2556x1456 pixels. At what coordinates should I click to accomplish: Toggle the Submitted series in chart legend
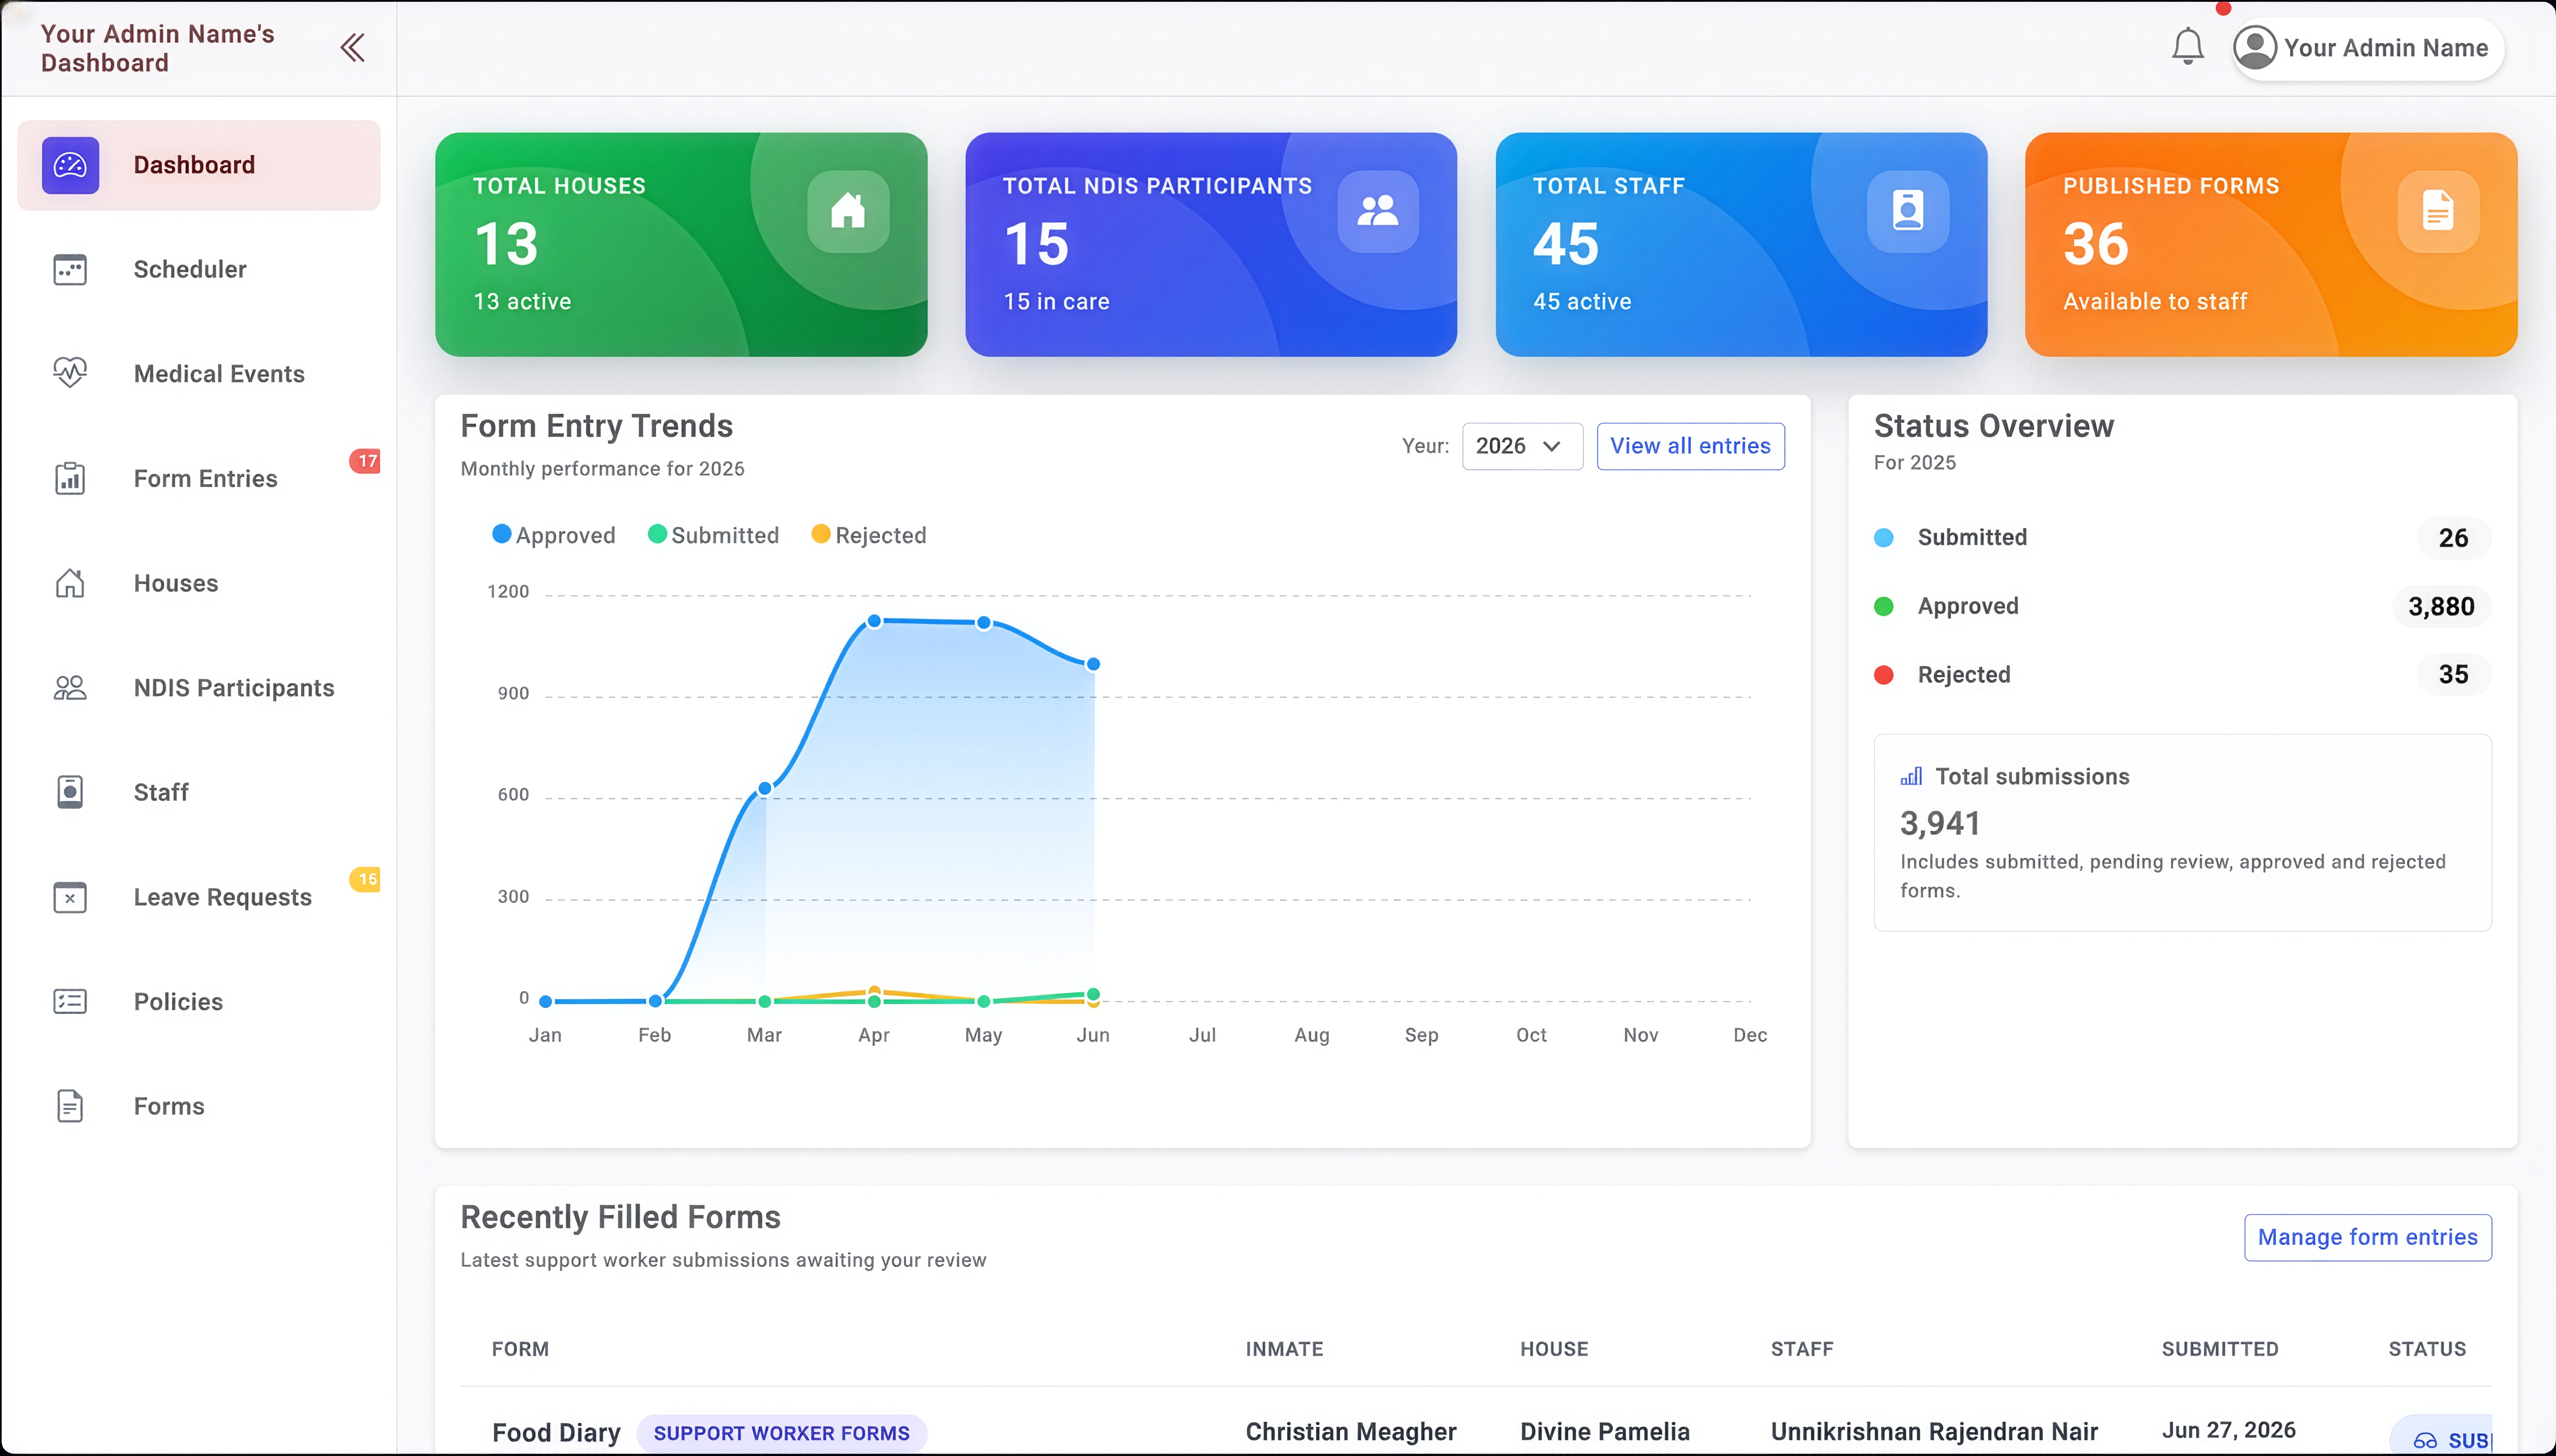(x=713, y=535)
